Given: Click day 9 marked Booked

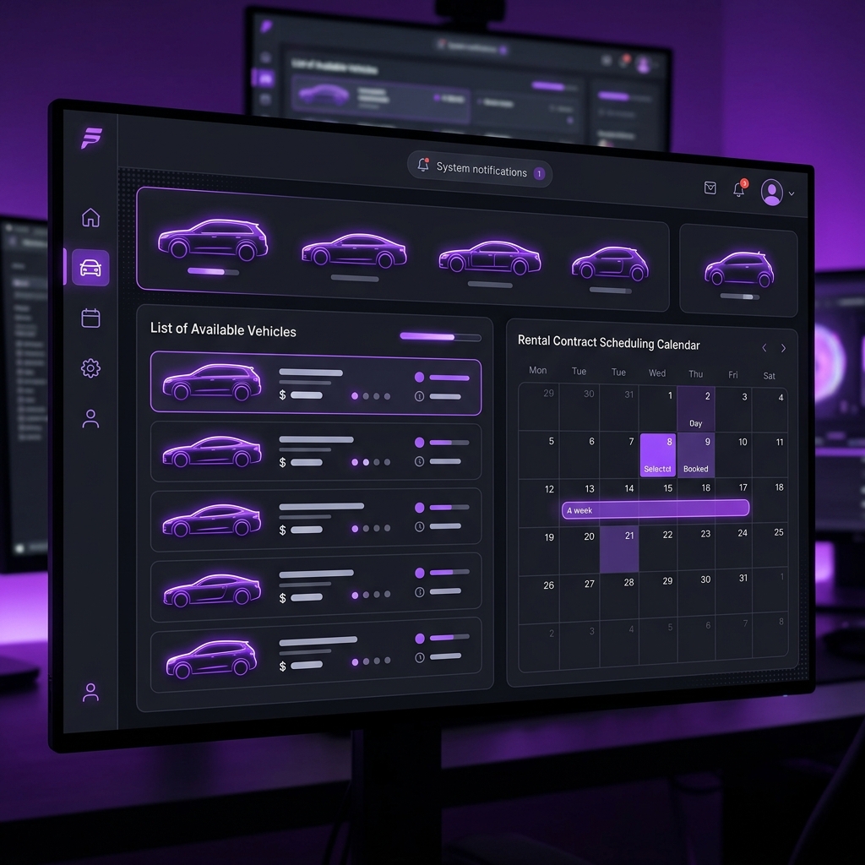Looking at the screenshot, I should pos(696,455).
